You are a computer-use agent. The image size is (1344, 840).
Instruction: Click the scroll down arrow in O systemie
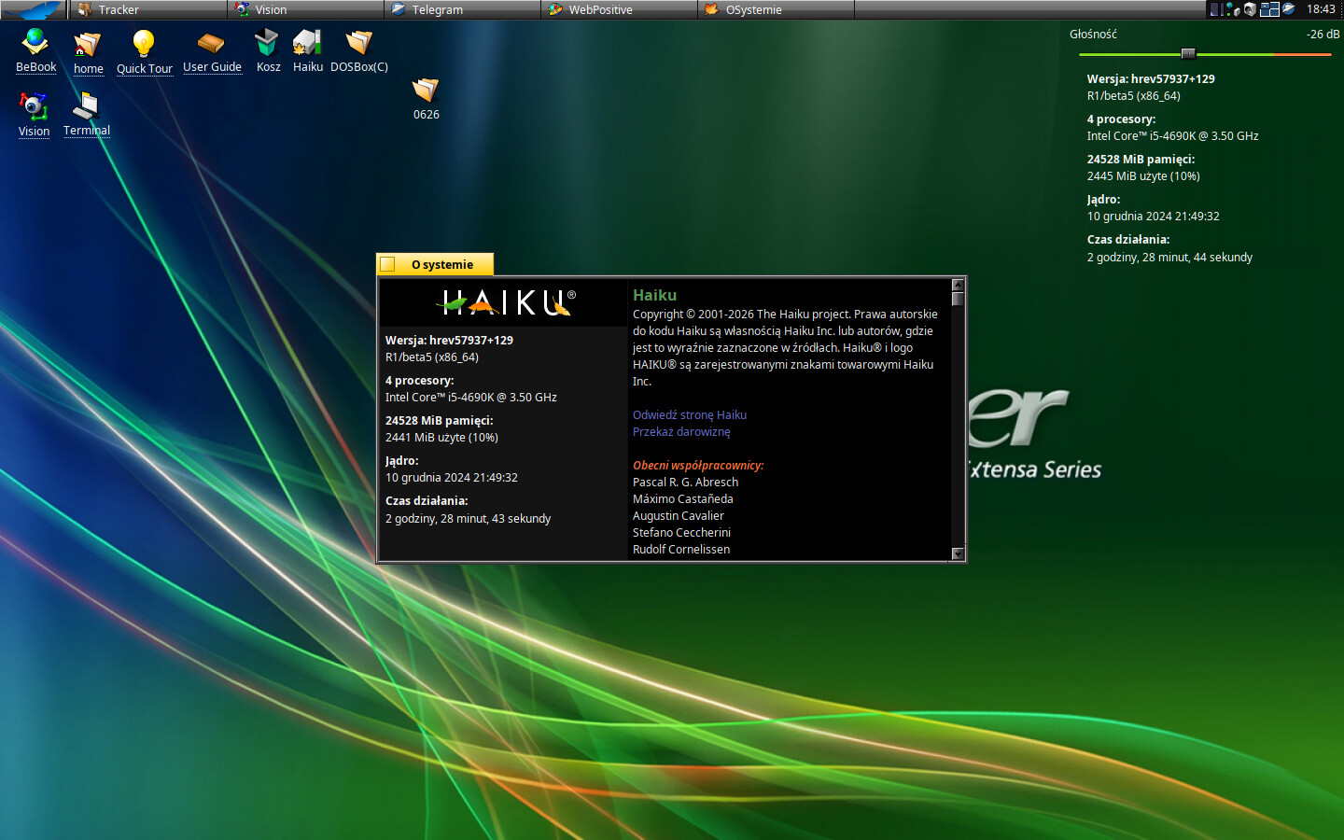pos(958,553)
